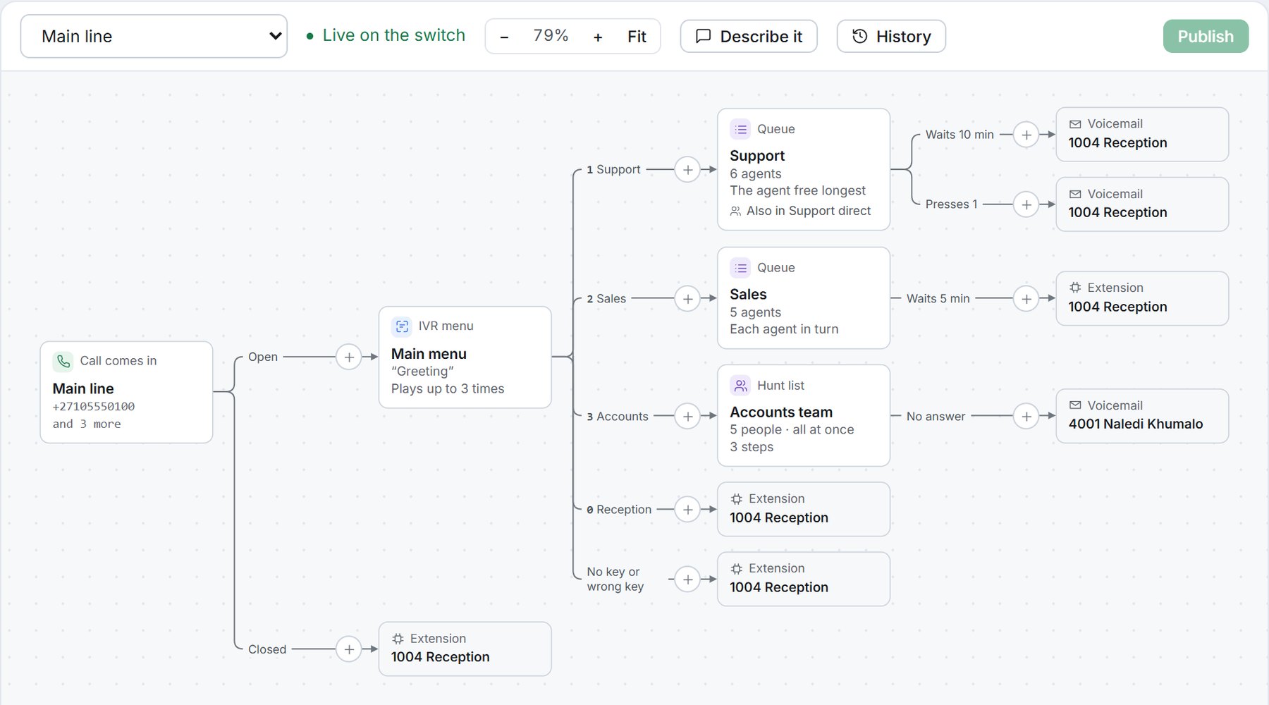The image size is (1269, 705).
Task: Select the Support queue node
Action: [x=804, y=169]
